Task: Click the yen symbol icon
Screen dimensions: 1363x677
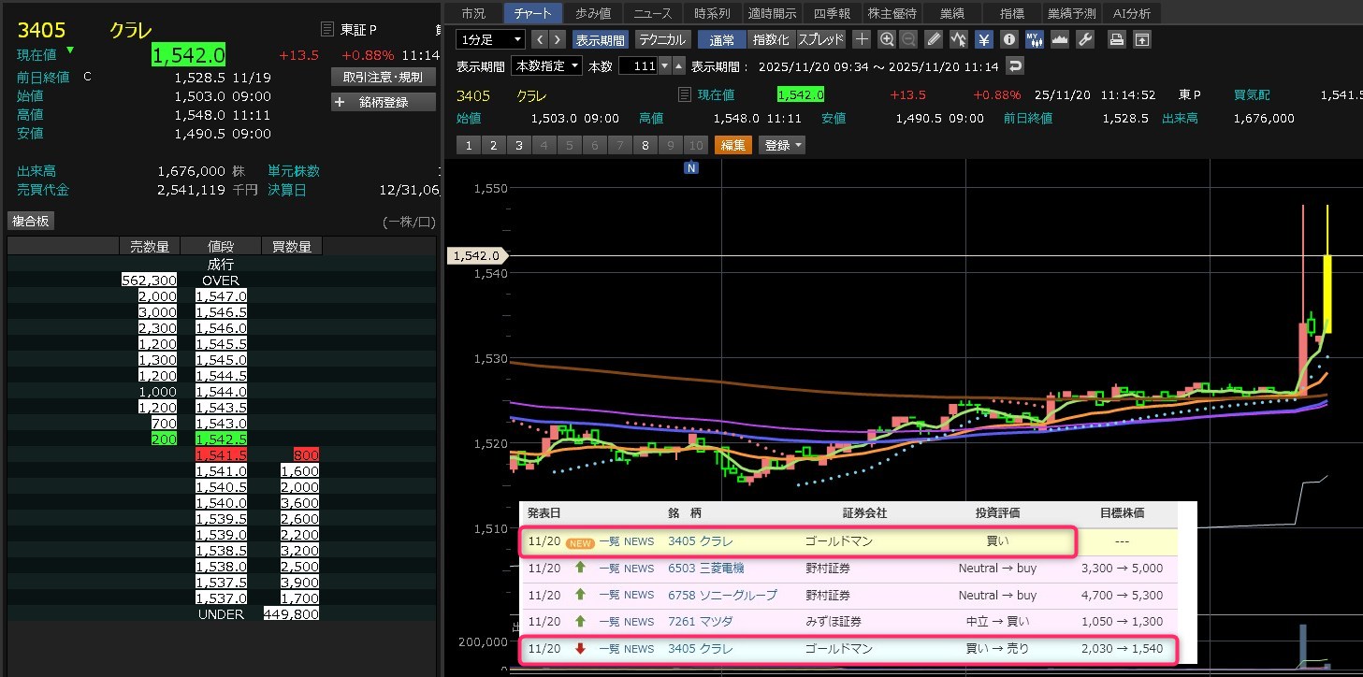Action: 984,39
